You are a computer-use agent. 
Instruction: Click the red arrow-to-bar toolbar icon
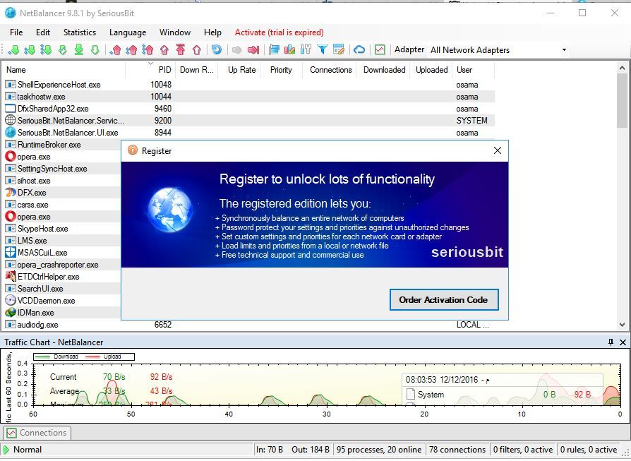coord(253,50)
